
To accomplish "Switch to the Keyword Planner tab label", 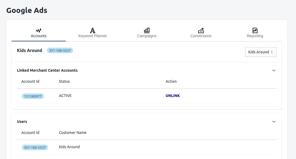I will click(93, 36).
